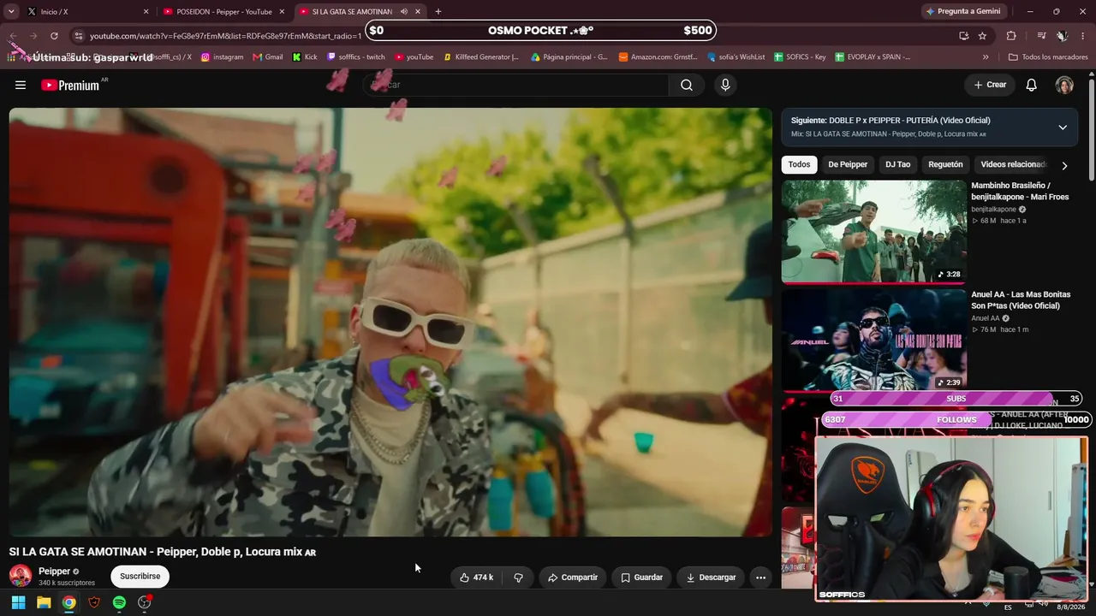Open the EVOPLAY x SPAIN bookmark
The width and height of the screenshot is (1096, 616).
(872, 57)
